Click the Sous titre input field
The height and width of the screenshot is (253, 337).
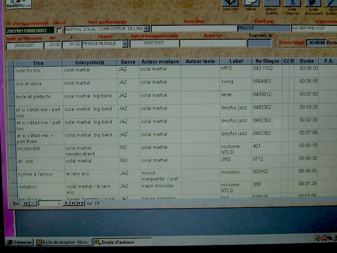[x=194, y=29]
